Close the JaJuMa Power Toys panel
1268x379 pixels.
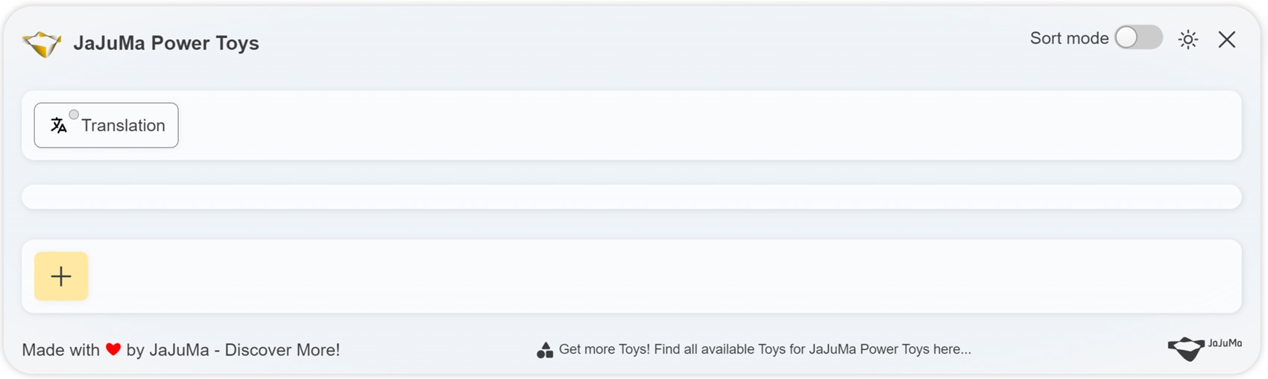(x=1227, y=39)
